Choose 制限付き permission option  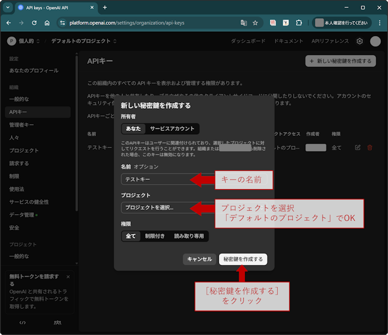click(x=155, y=236)
